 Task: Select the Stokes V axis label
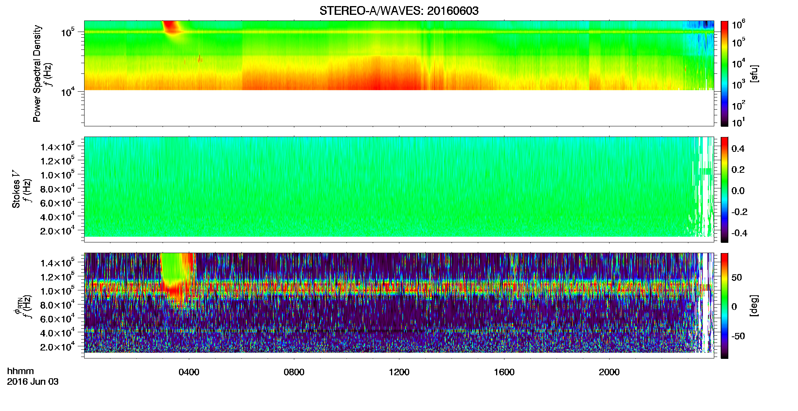pos(16,189)
